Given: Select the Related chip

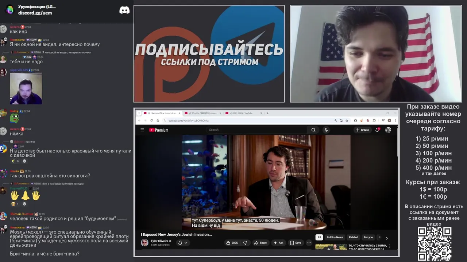Looking at the screenshot, I should coord(353,237).
